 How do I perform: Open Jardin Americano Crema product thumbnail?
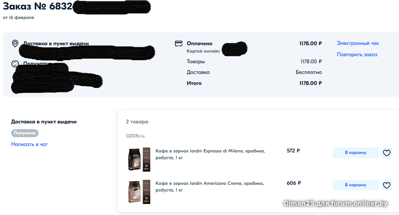tap(139, 192)
